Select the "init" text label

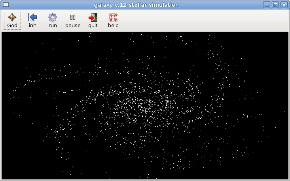tap(32, 26)
